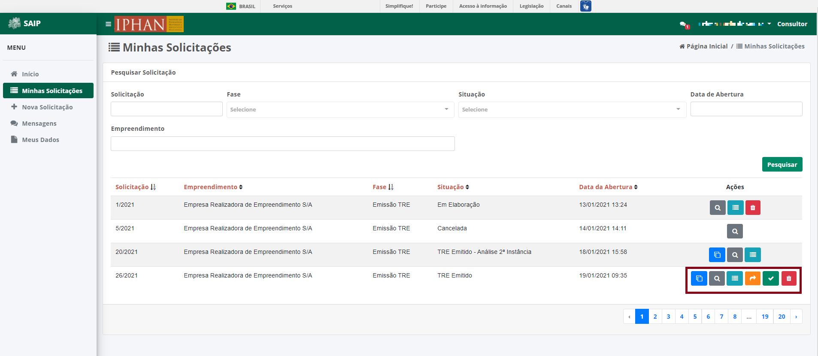Go to page 3 in pagination
Screen dimensions: 818x356
[668, 317]
